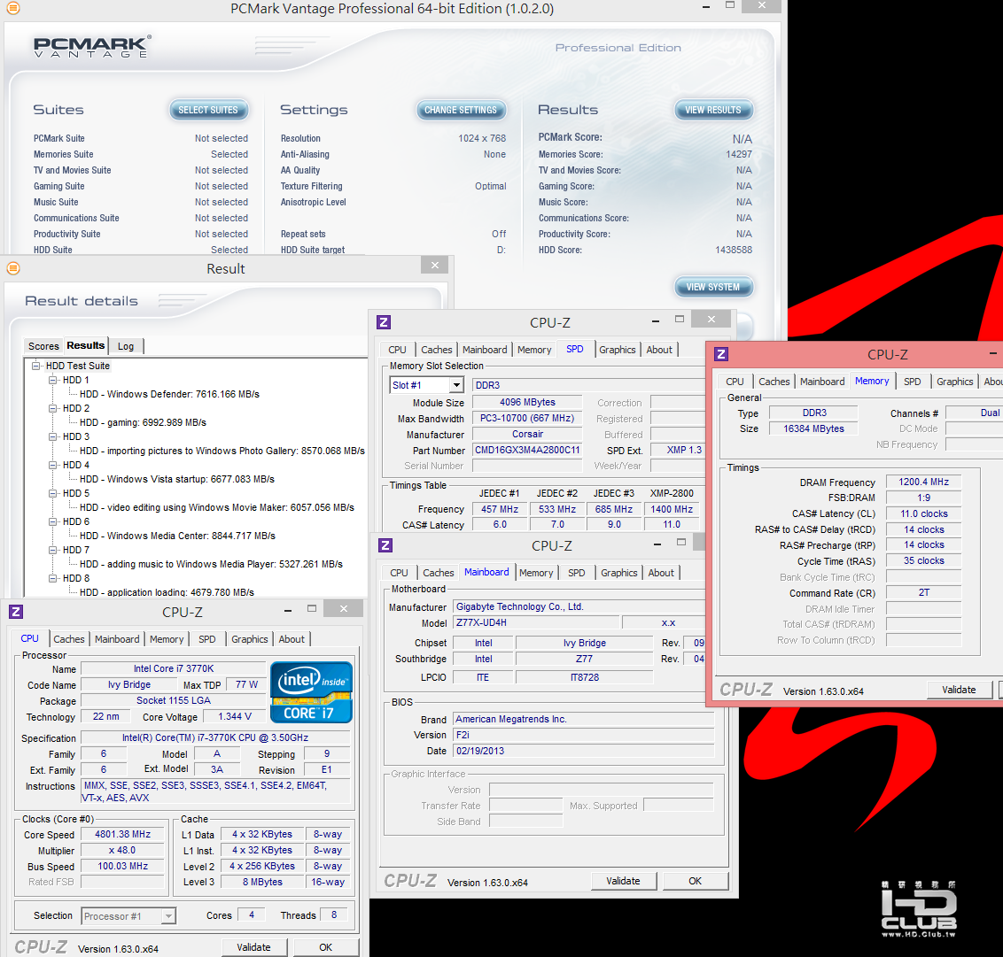
Task: Click the Part Number field CMD16GX3M4A2800C11
Action: click(527, 450)
